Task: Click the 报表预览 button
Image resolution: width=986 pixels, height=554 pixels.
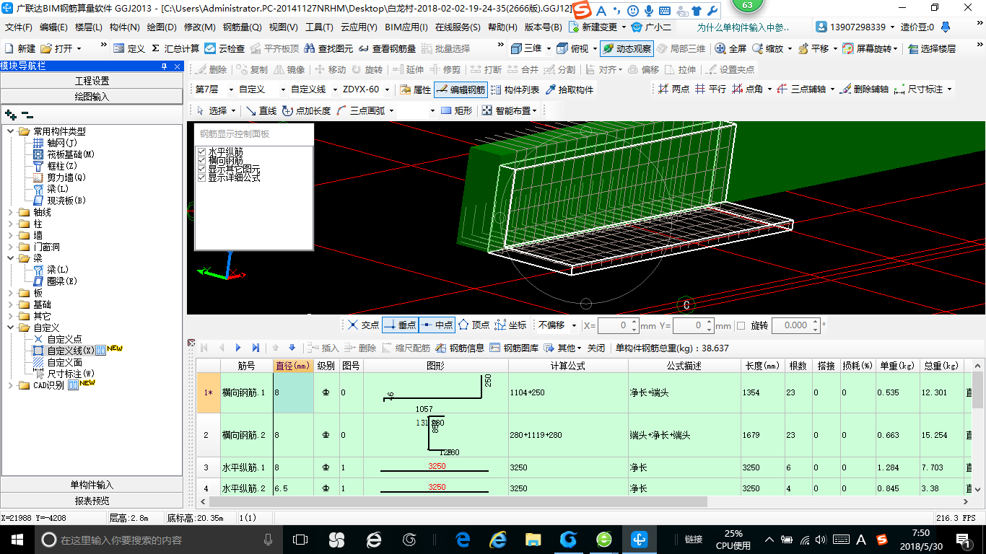Action: point(92,501)
